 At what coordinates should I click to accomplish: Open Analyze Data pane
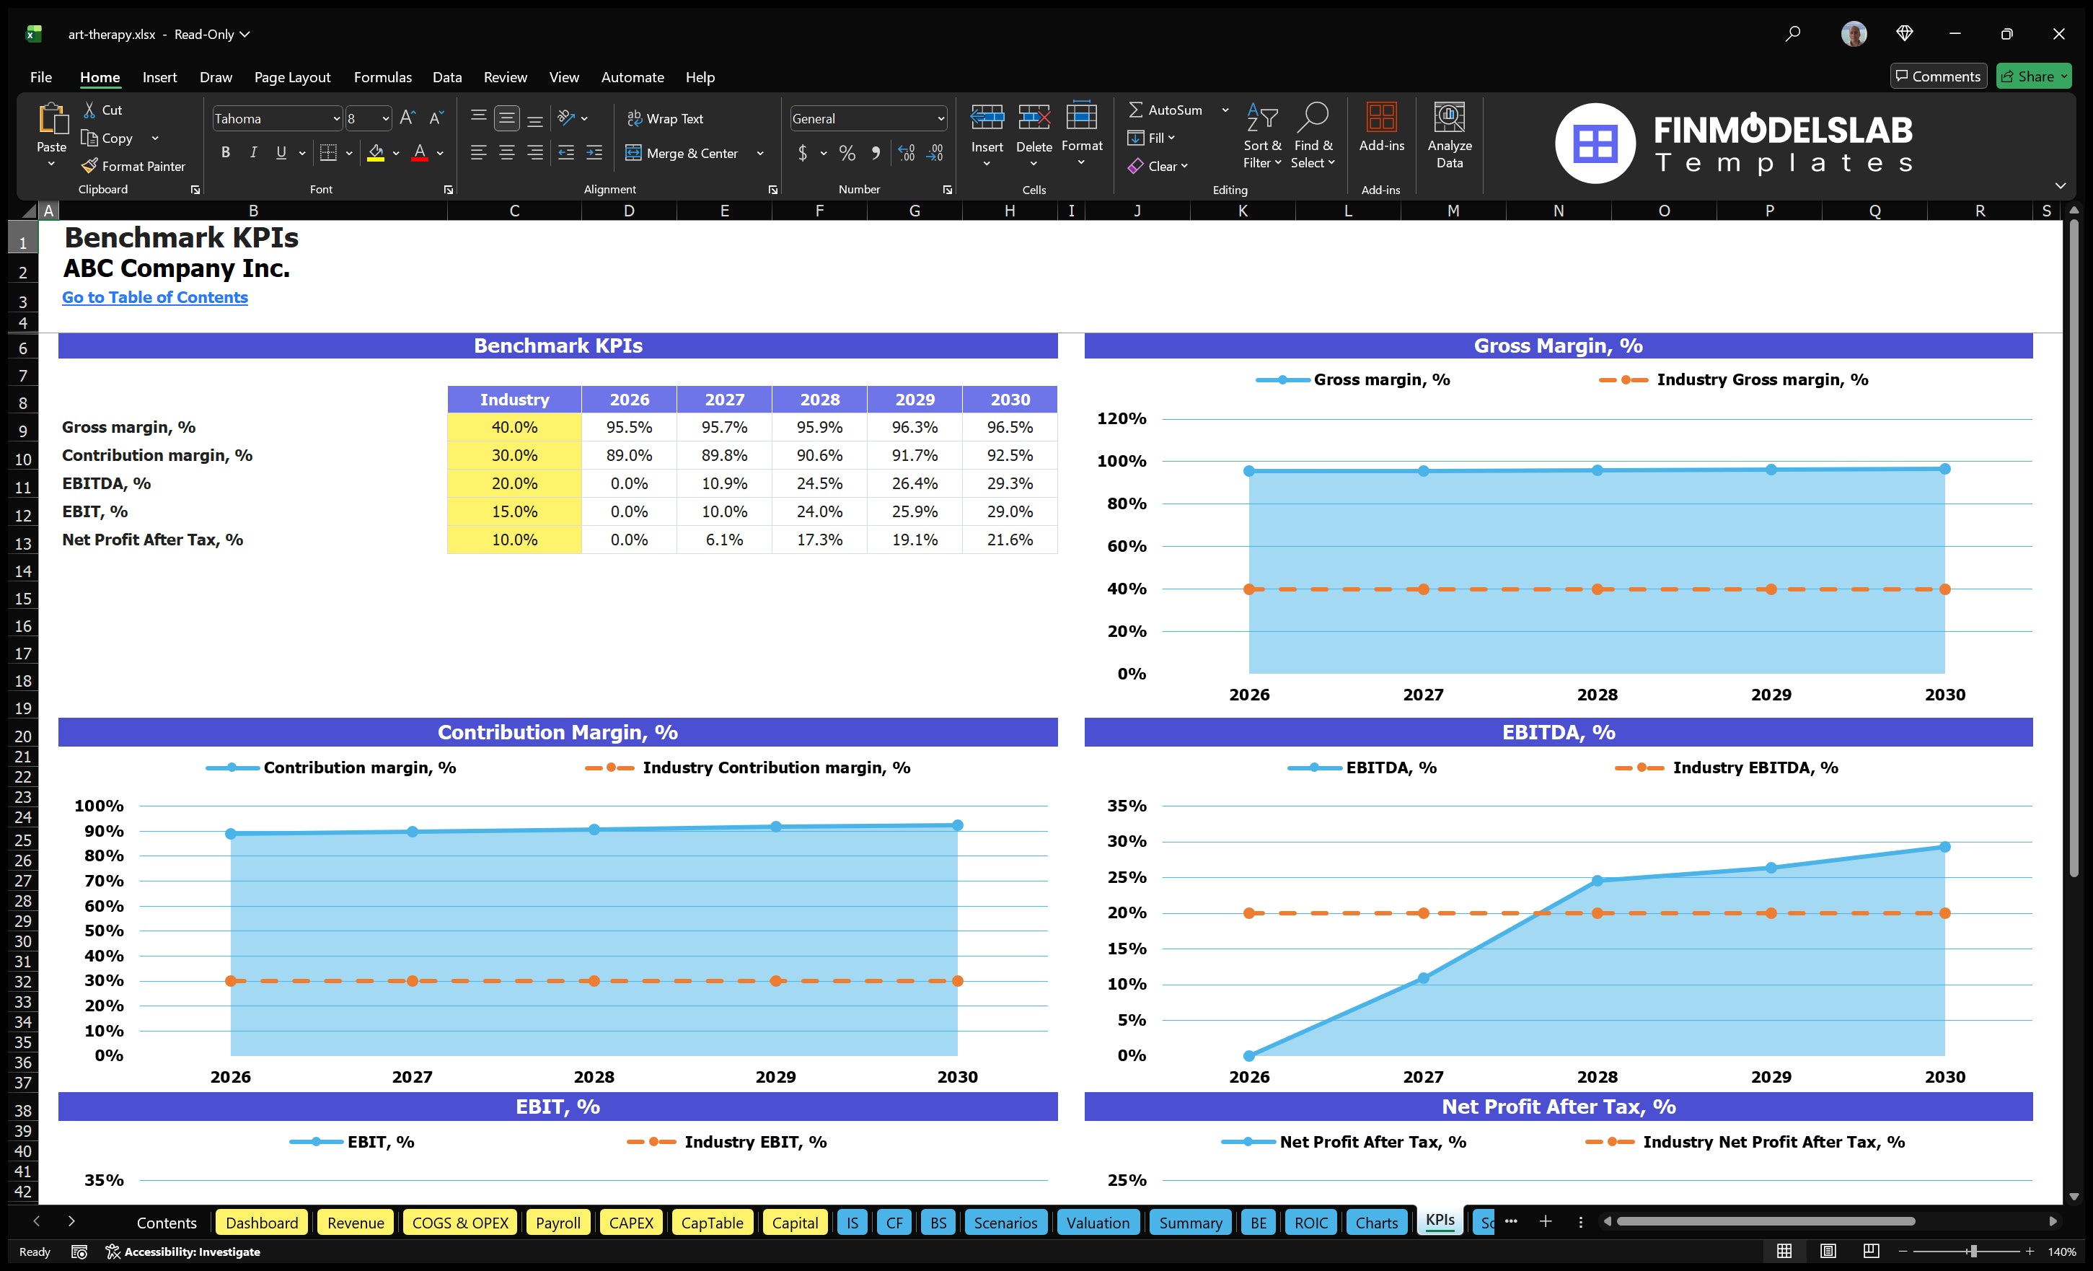coord(1450,136)
